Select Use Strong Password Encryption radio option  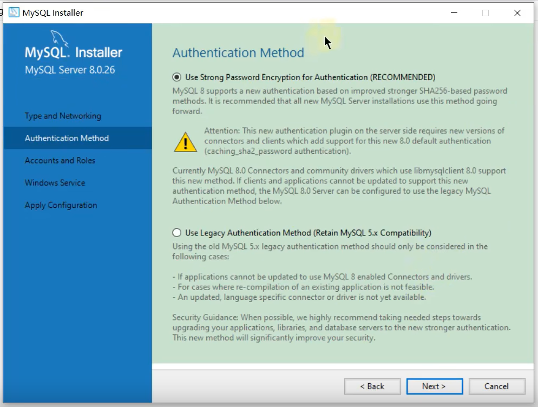177,77
